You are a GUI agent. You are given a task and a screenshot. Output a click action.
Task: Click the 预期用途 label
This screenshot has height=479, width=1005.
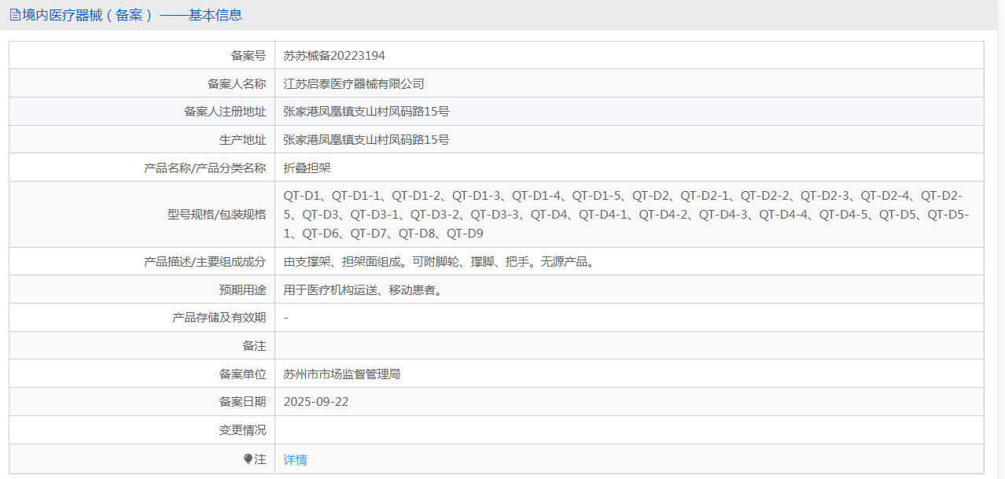(242, 290)
